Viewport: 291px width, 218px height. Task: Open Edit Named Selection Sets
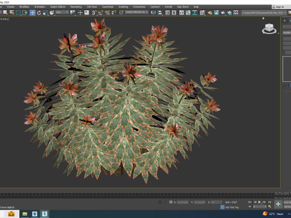tap(121, 13)
